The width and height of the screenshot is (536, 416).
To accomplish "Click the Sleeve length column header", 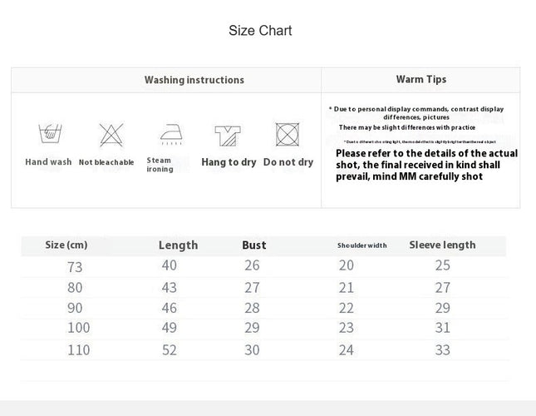I will (x=442, y=245).
